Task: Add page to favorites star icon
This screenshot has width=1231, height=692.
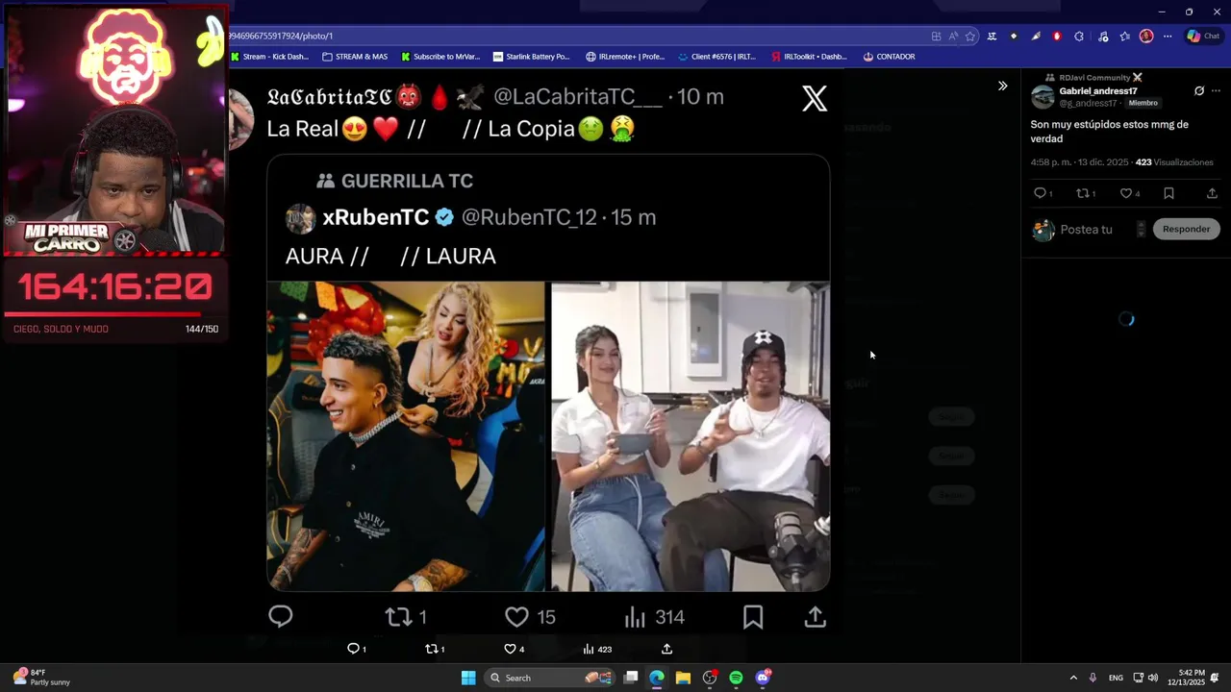Action: tap(969, 37)
